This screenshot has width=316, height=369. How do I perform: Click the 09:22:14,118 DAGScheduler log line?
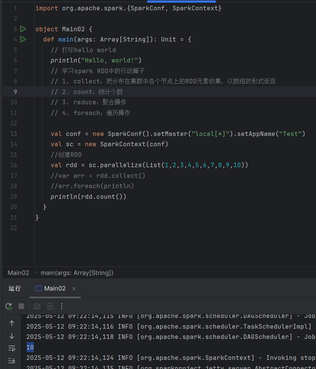171,337
